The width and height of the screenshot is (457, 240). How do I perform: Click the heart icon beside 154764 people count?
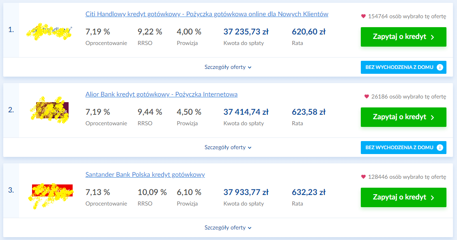[363, 17]
